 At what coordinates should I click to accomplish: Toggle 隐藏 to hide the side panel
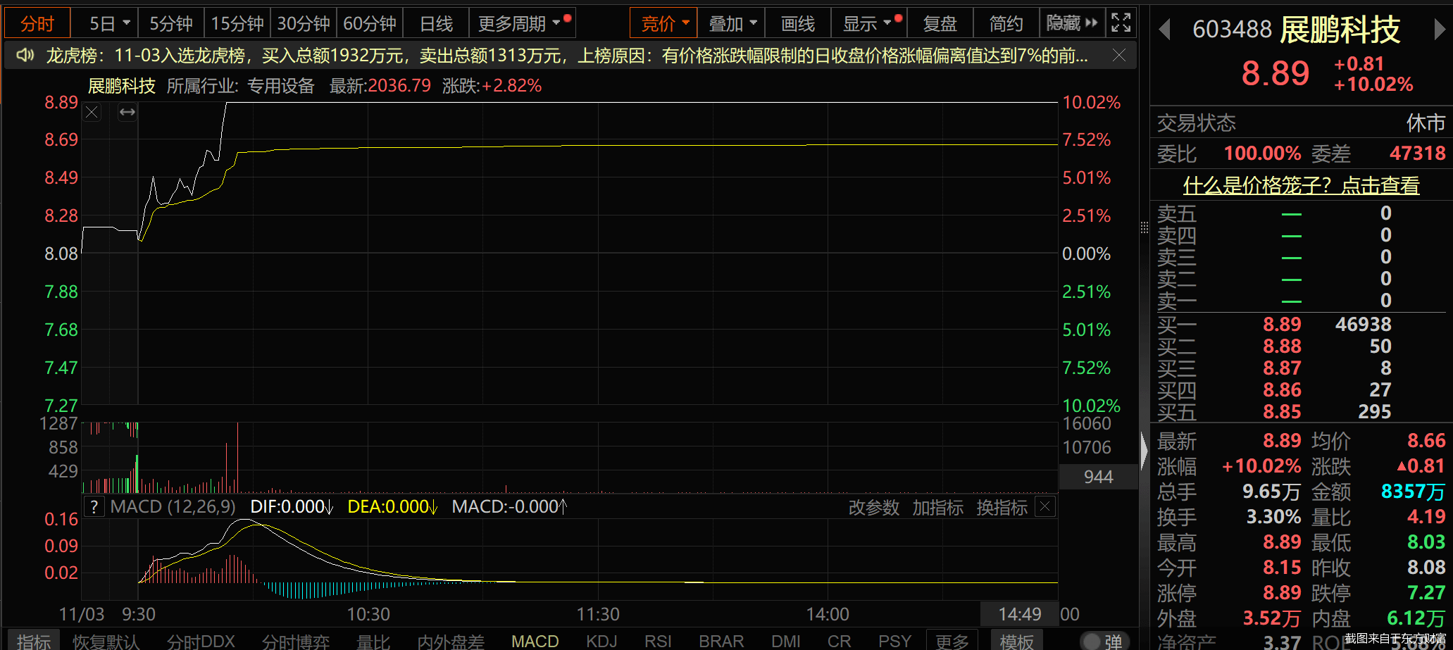pyautogui.click(x=1071, y=23)
